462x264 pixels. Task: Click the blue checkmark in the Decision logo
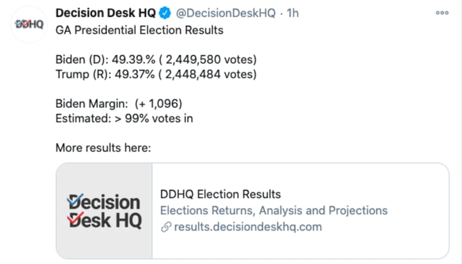click(73, 200)
